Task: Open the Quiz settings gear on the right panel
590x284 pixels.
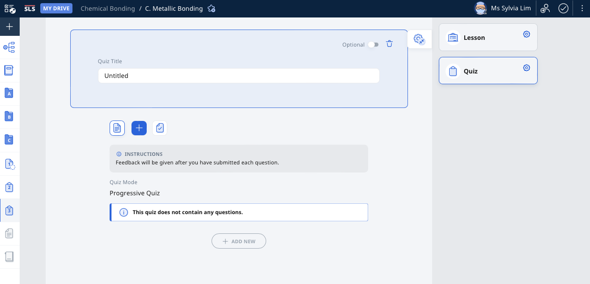Action: (526, 67)
